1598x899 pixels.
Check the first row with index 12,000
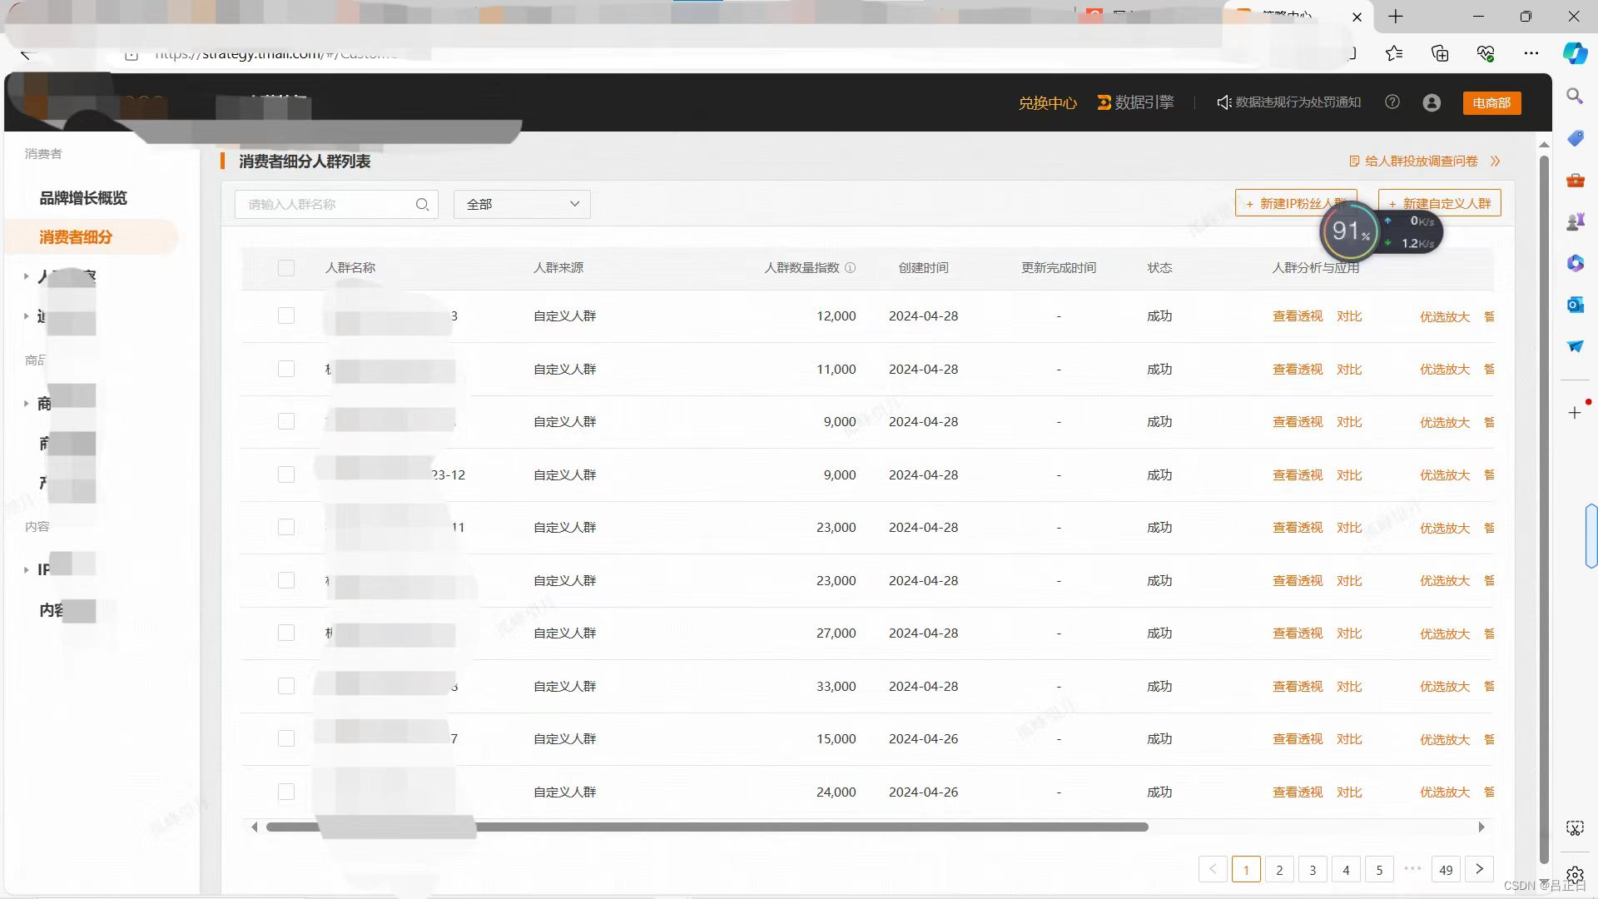(286, 315)
